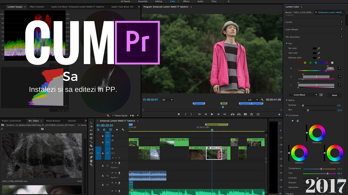Export frame with the camera icon
Screen dimensions: 348x195
245,114
